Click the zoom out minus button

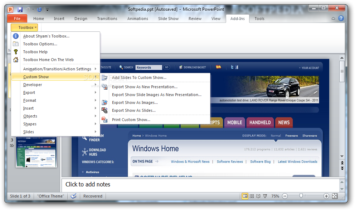click(x=285, y=196)
